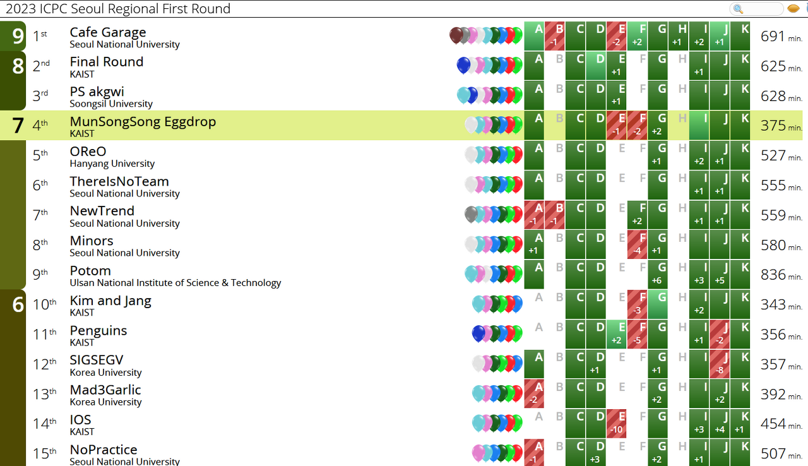Select team OReO
This screenshot has height=466, width=808.
[88, 152]
